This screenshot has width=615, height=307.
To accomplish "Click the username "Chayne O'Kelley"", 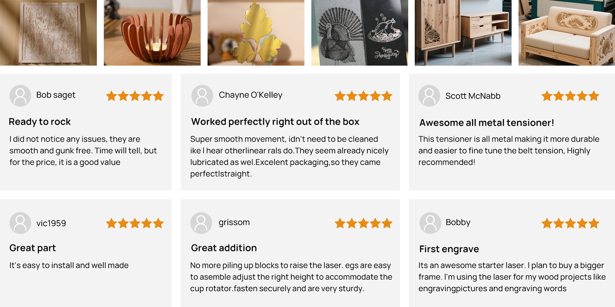I will 251,95.
